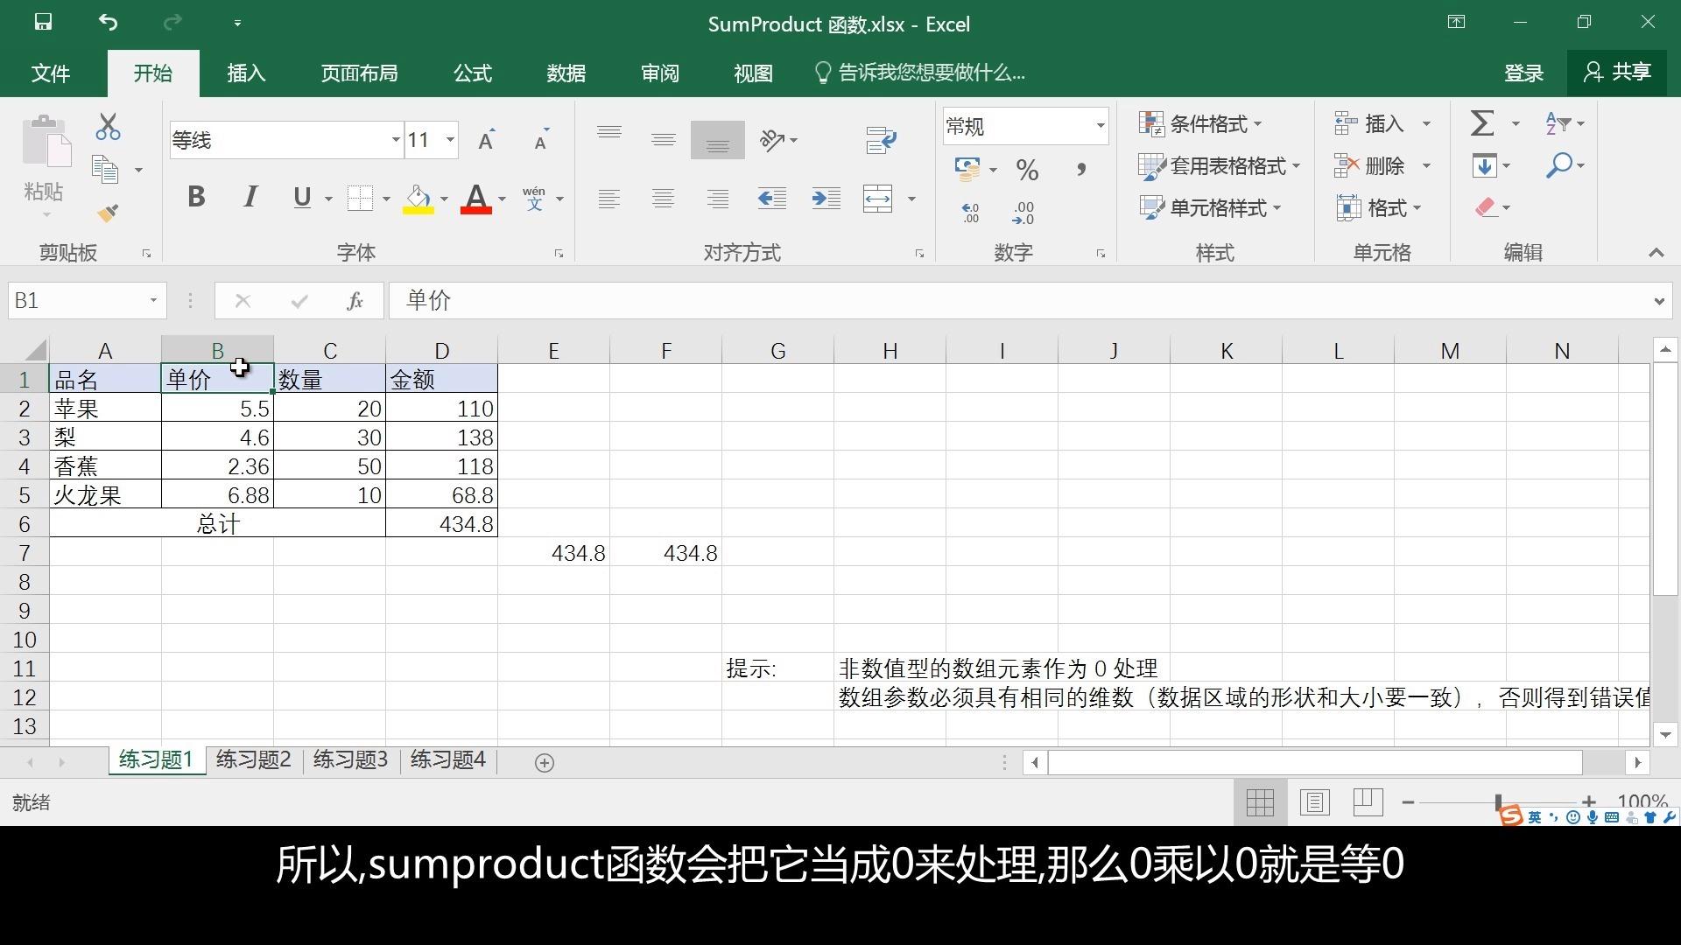Open font name dropdown 等线
Viewport: 1681px width, 945px height.
(396, 140)
